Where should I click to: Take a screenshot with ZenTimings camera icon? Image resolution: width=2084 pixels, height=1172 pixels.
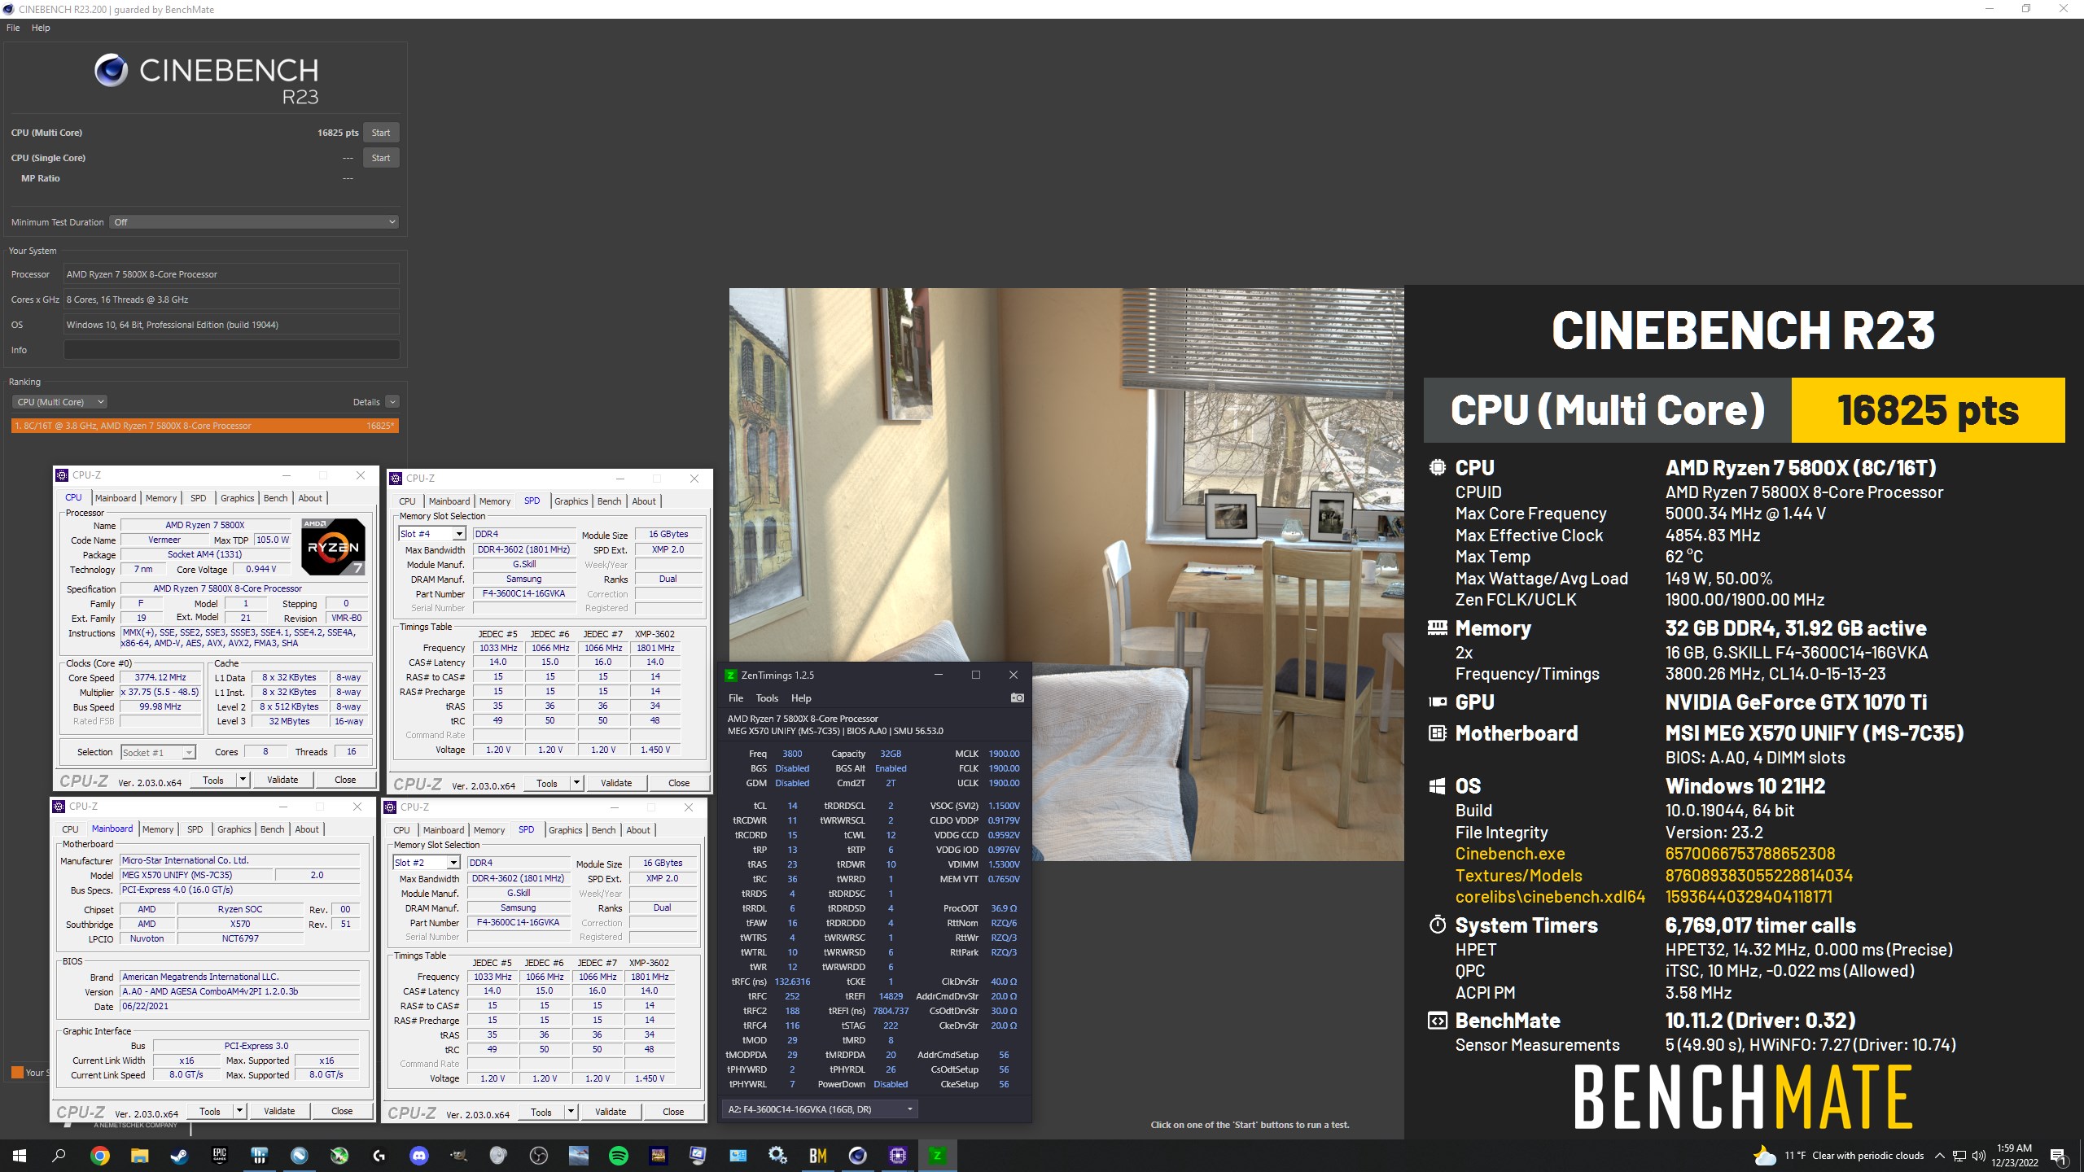pyautogui.click(x=1017, y=698)
